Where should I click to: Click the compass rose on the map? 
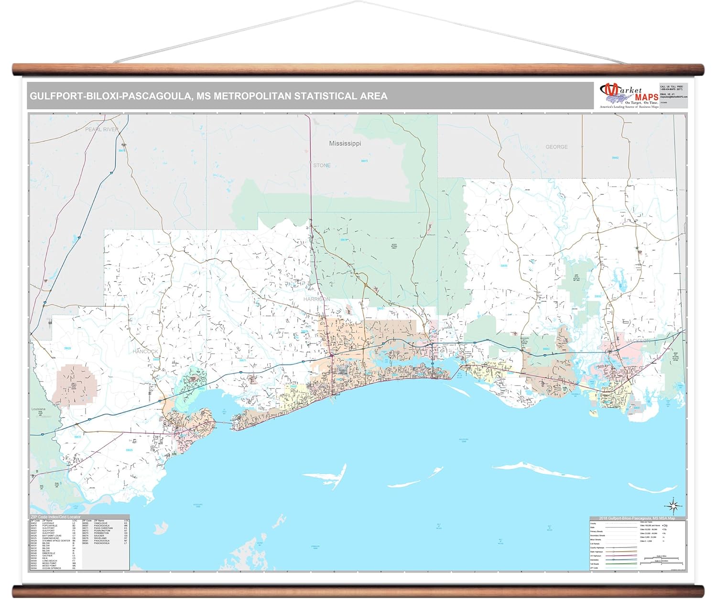[x=673, y=505]
